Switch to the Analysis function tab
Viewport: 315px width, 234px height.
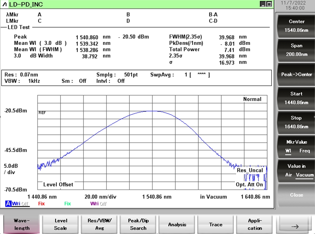click(177, 225)
